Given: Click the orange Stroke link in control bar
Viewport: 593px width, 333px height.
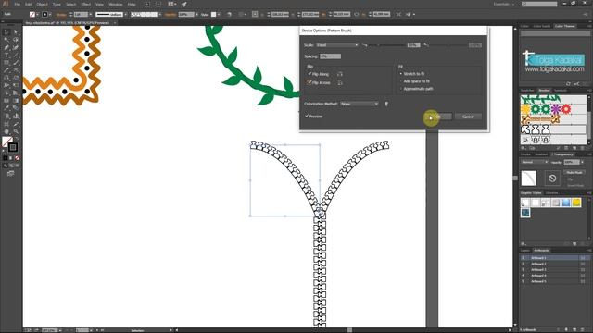Looking at the screenshot, I should pos(61,15).
